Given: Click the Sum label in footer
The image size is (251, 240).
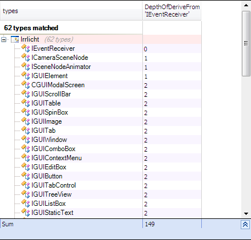Looking at the screenshot, I should (7, 224).
